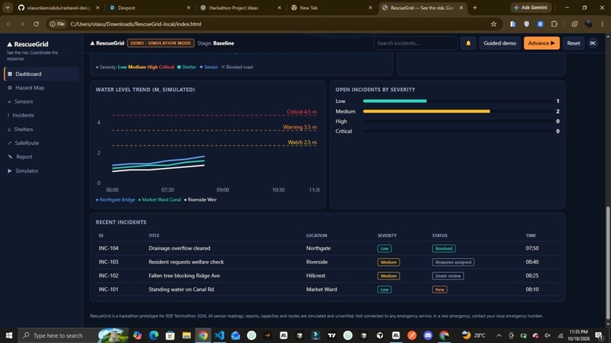Click 'Drainage overflow cleared' title
Viewport: 611px width, 343px height.
pos(179,248)
